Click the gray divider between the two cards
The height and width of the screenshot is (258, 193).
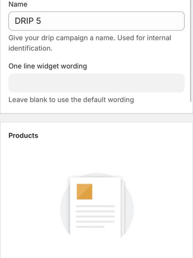96,118
